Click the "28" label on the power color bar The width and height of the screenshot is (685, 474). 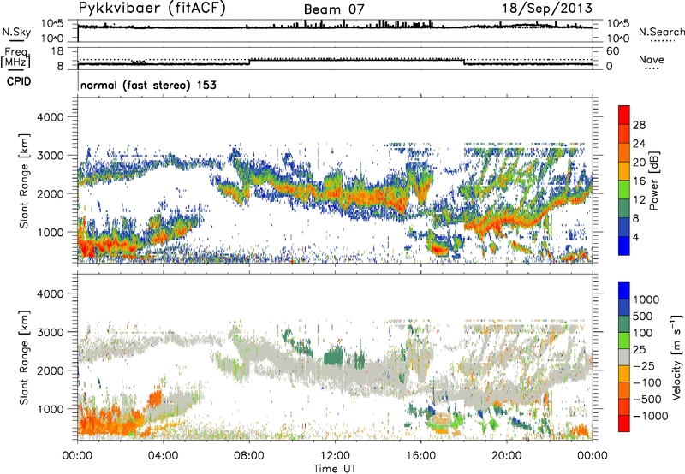(639, 125)
